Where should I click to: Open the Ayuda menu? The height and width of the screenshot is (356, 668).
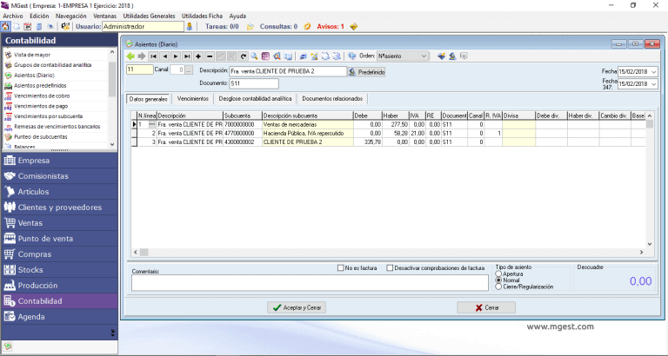[x=237, y=16]
